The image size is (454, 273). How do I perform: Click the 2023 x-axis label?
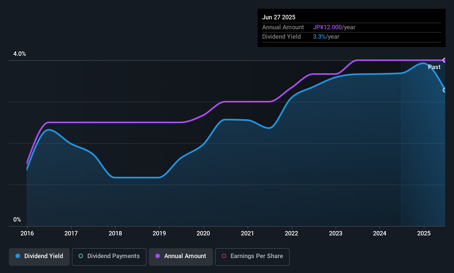[336, 233]
